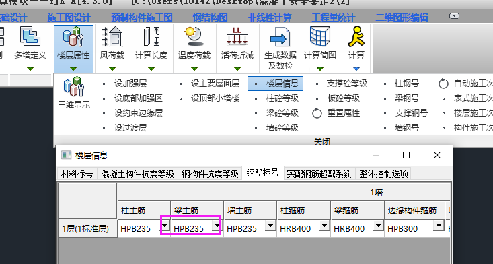
Task: Open the ribbon overflow dropdown button
Action: coord(454,16)
